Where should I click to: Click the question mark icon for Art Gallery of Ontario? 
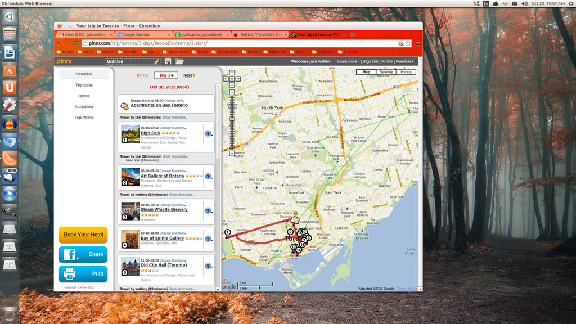pos(208,176)
